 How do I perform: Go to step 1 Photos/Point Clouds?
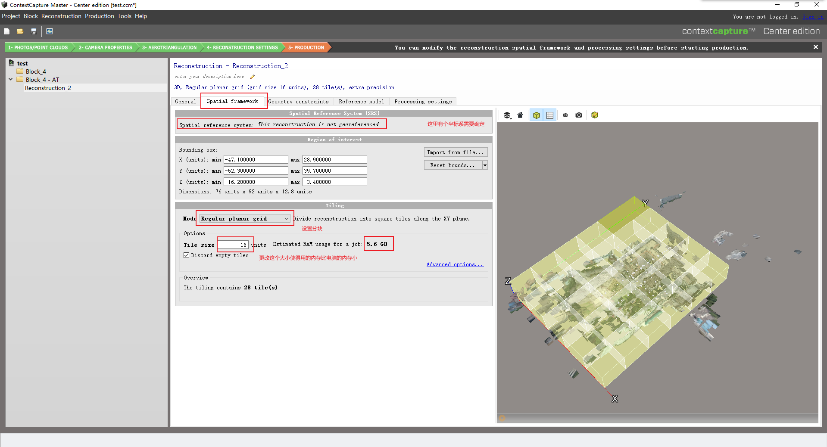click(38, 47)
